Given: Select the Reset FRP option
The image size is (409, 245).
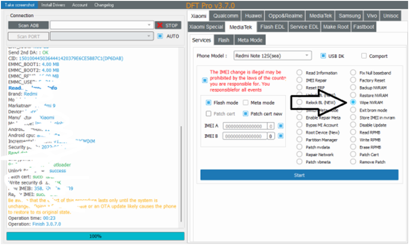Looking at the screenshot, I should click(300, 88).
